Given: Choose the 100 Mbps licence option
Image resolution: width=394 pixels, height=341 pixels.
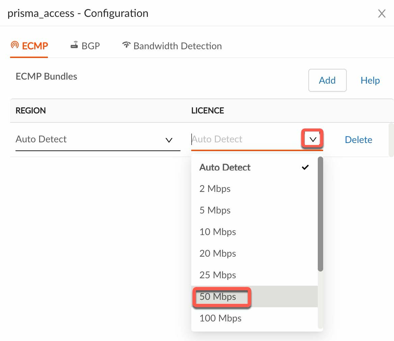Looking at the screenshot, I should coord(220,318).
